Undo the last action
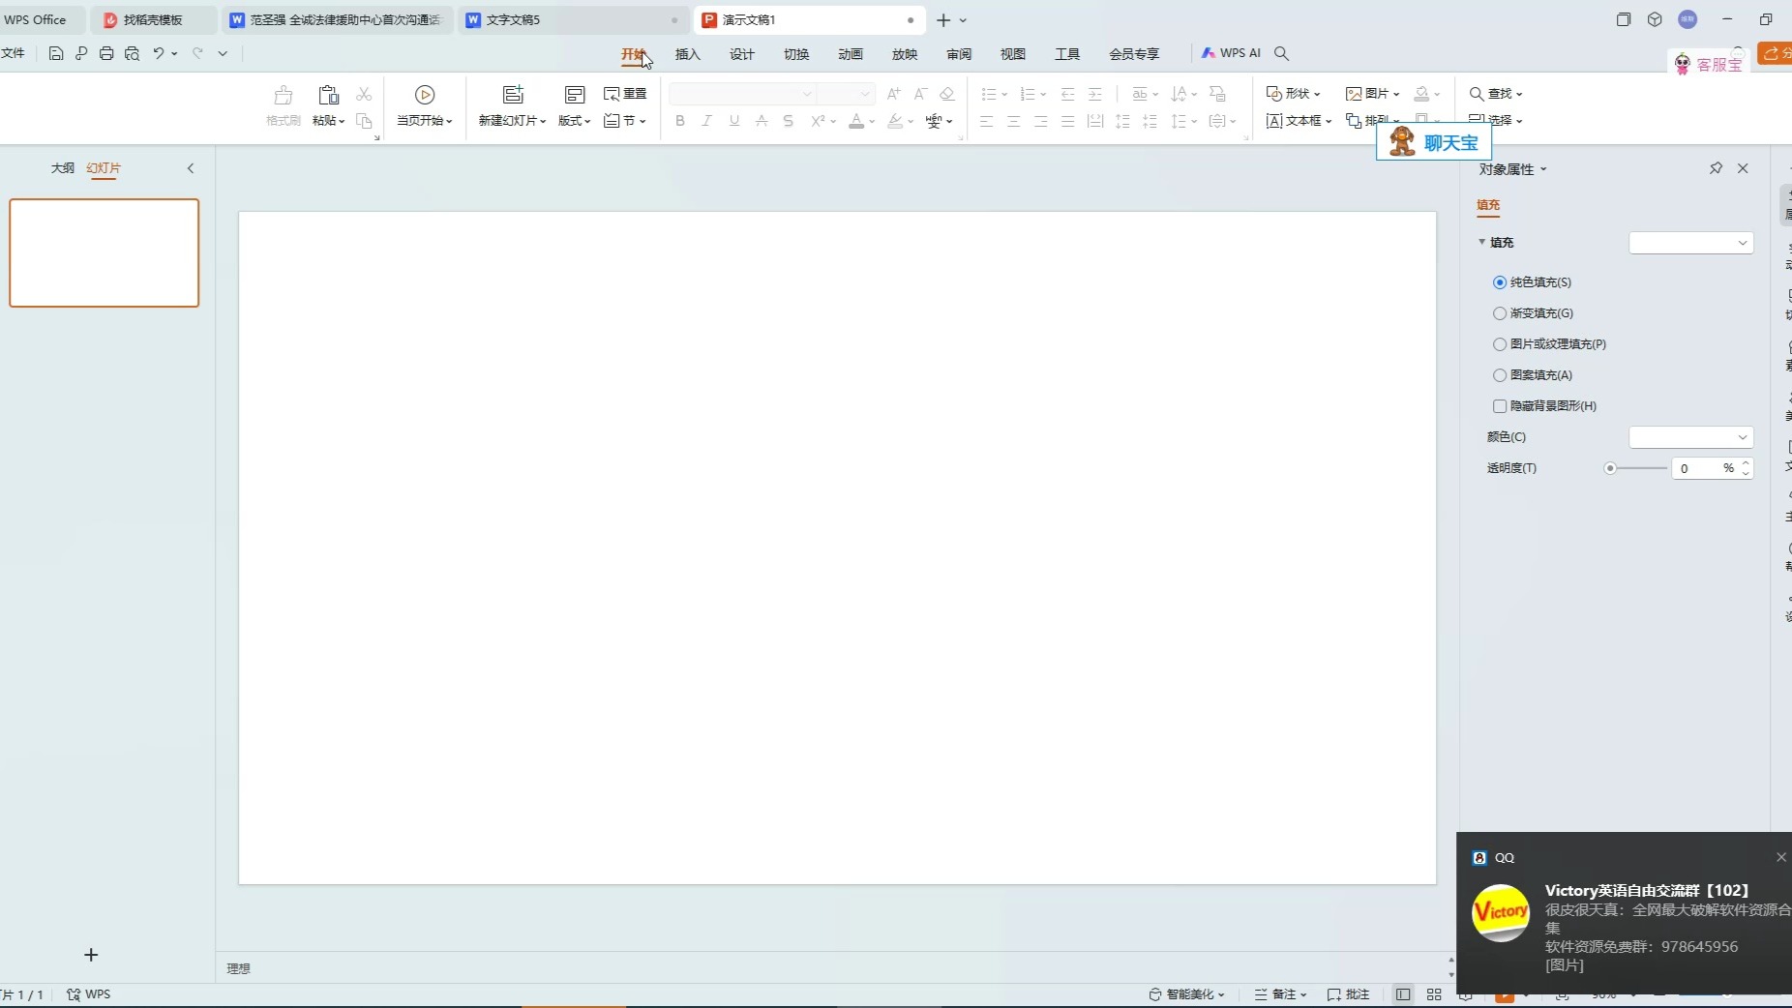The width and height of the screenshot is (1792, 1008). coord(159,54)
